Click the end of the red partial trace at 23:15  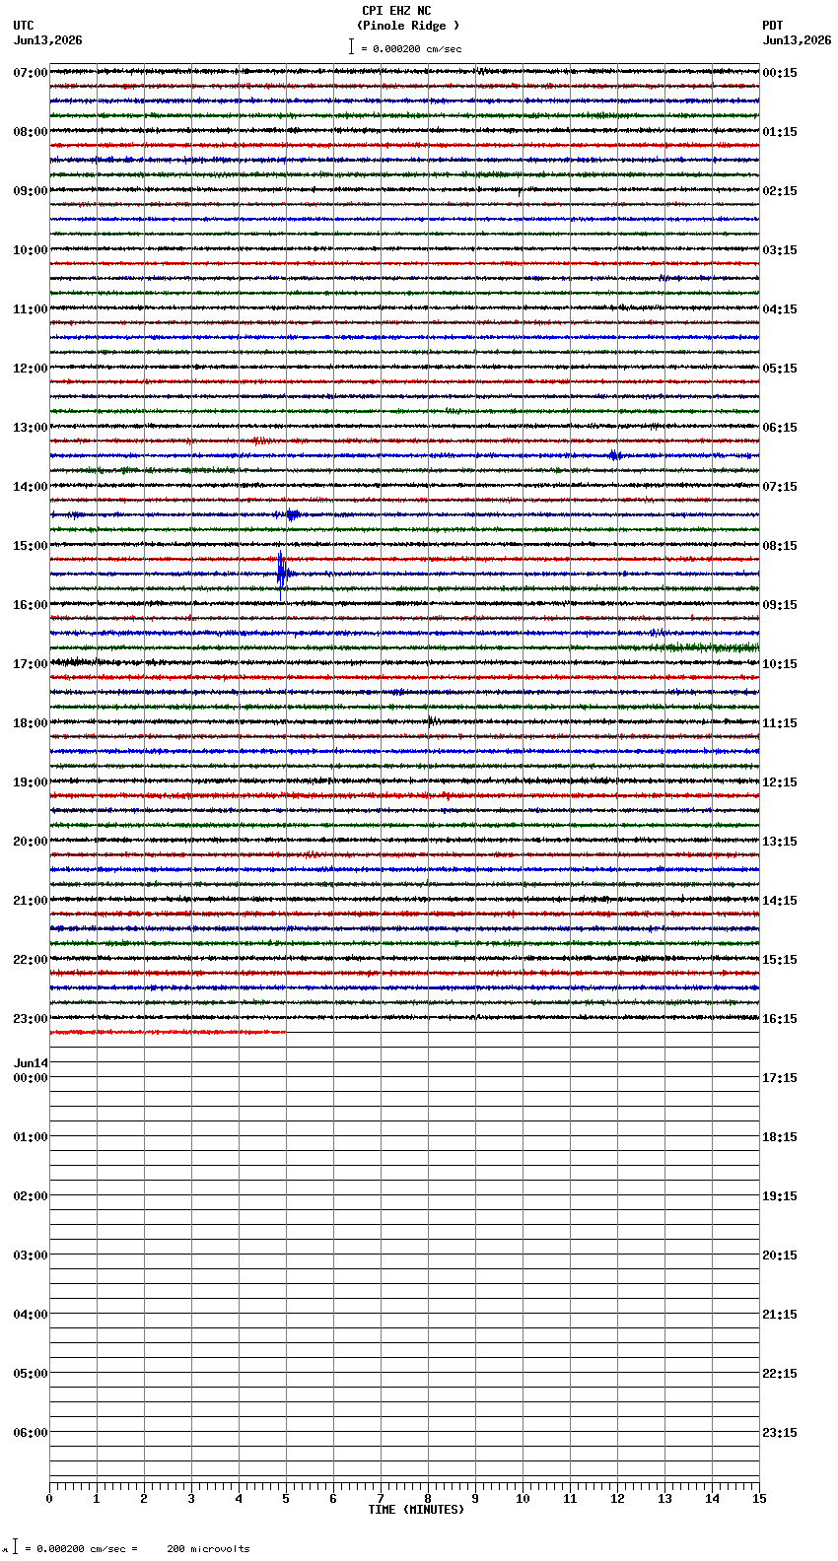(x=284, y=1032)
